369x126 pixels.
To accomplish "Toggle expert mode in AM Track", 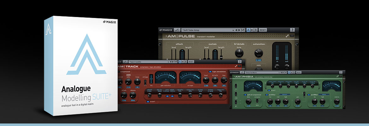I will (x=148, y=101).
